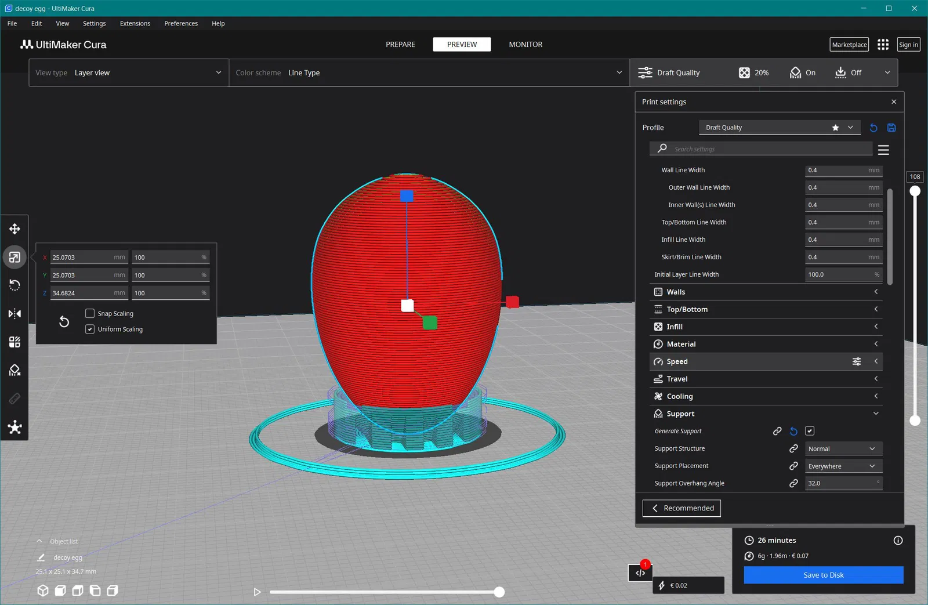Open the Extensions menu

135,24
